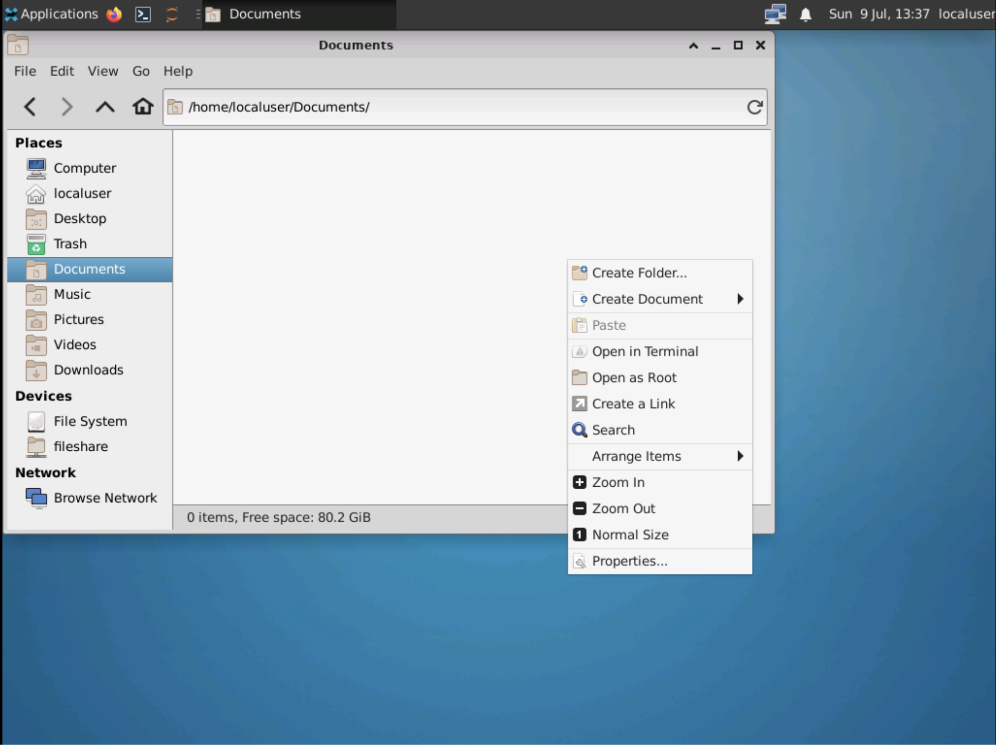This screenshot has width=996, height=745.
Task: Open the localuser session menu
Action: coord(967,14)
